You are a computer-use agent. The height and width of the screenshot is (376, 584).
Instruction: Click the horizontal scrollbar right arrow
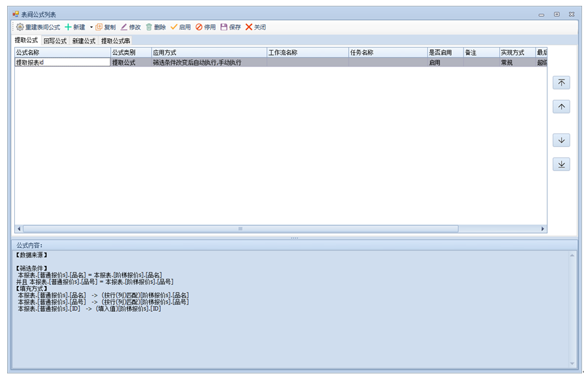point(543,228)
